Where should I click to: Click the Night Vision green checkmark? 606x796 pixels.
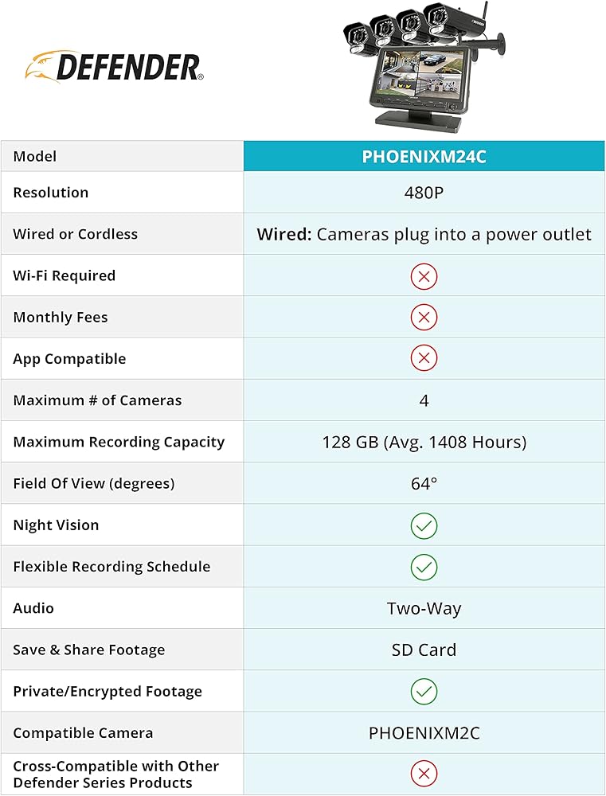click(424, 525)
